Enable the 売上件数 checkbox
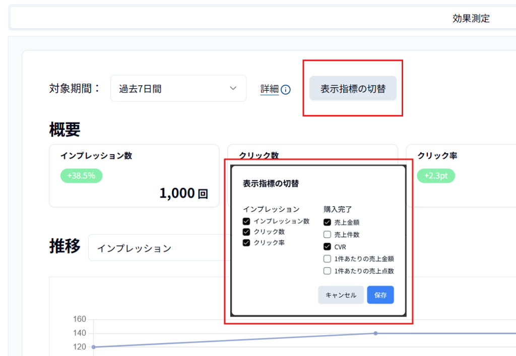The width and height of the screenshot is (516, 356). 327,234
